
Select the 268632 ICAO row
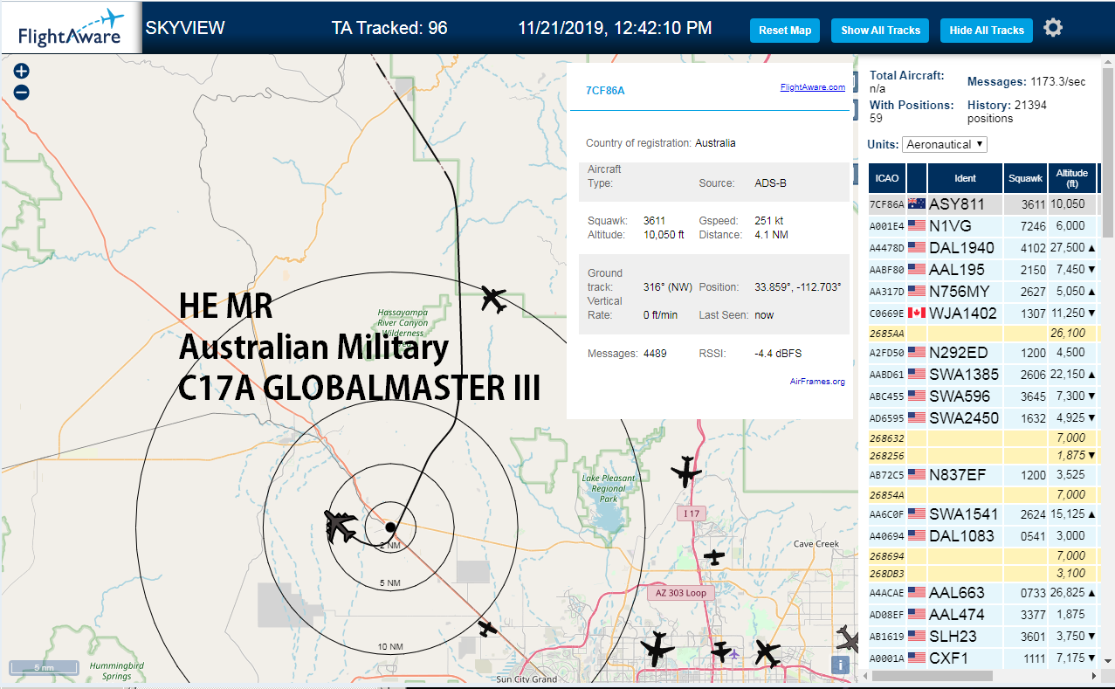click(x=982, y=438)
